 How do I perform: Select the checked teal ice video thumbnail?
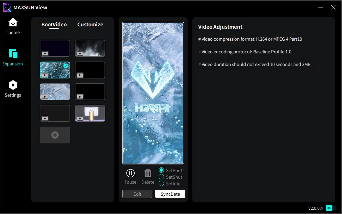[55, 70]
